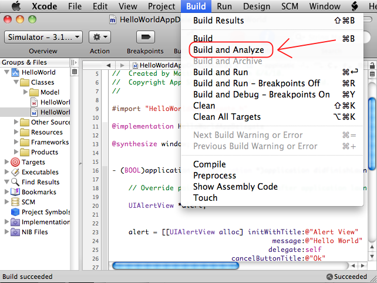Image resolution: width=377 pixels, height=283 pixels.
Task: Select the HelloWorld header file (H icon)
Action: click(34, 102)
